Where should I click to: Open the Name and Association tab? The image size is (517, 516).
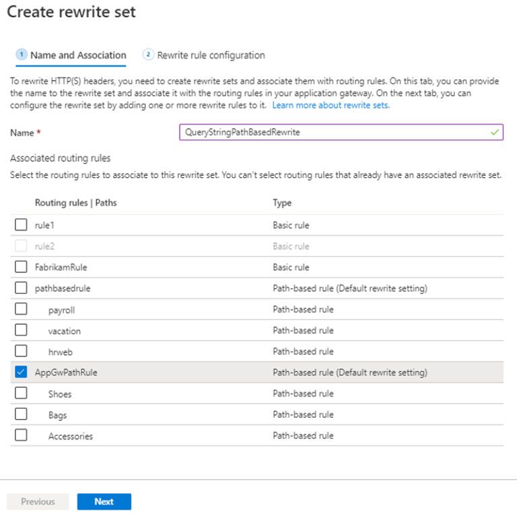click(71, 55)
